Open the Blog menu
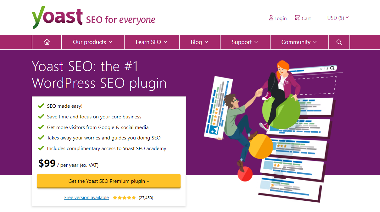Image resolution: width=380 pixels, height=212 pixels. point(200,42)
